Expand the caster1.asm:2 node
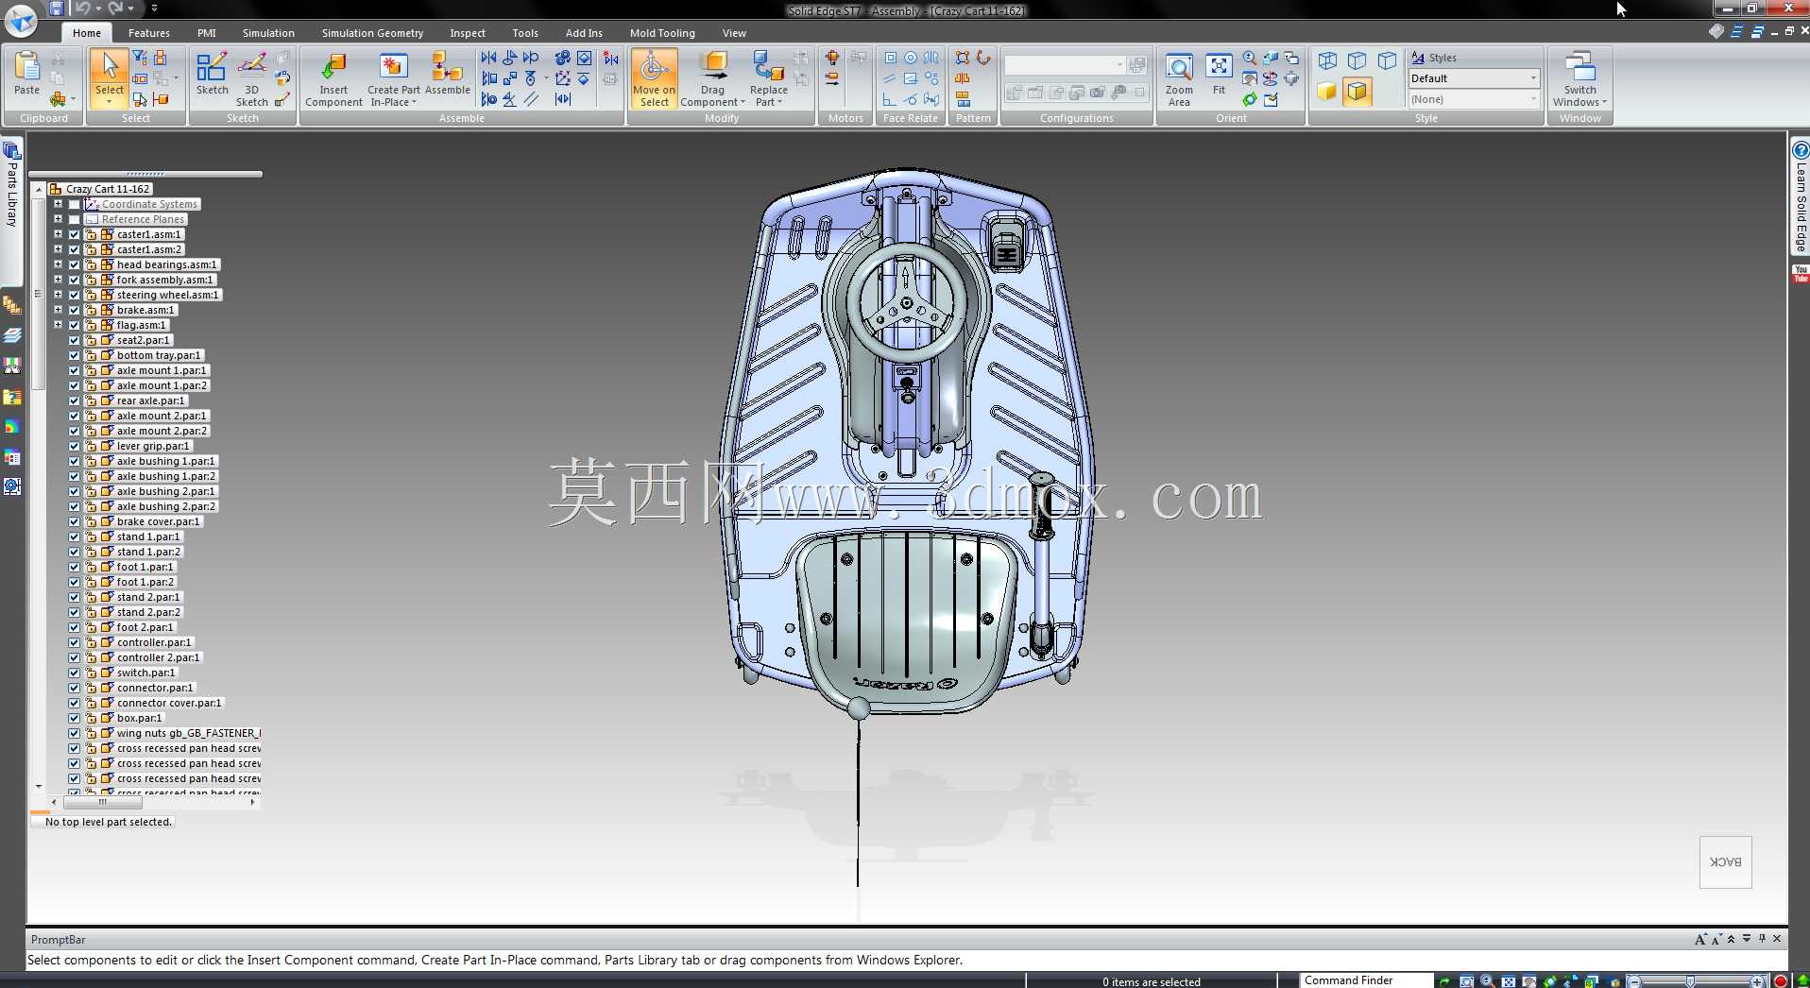 point(58,249)
